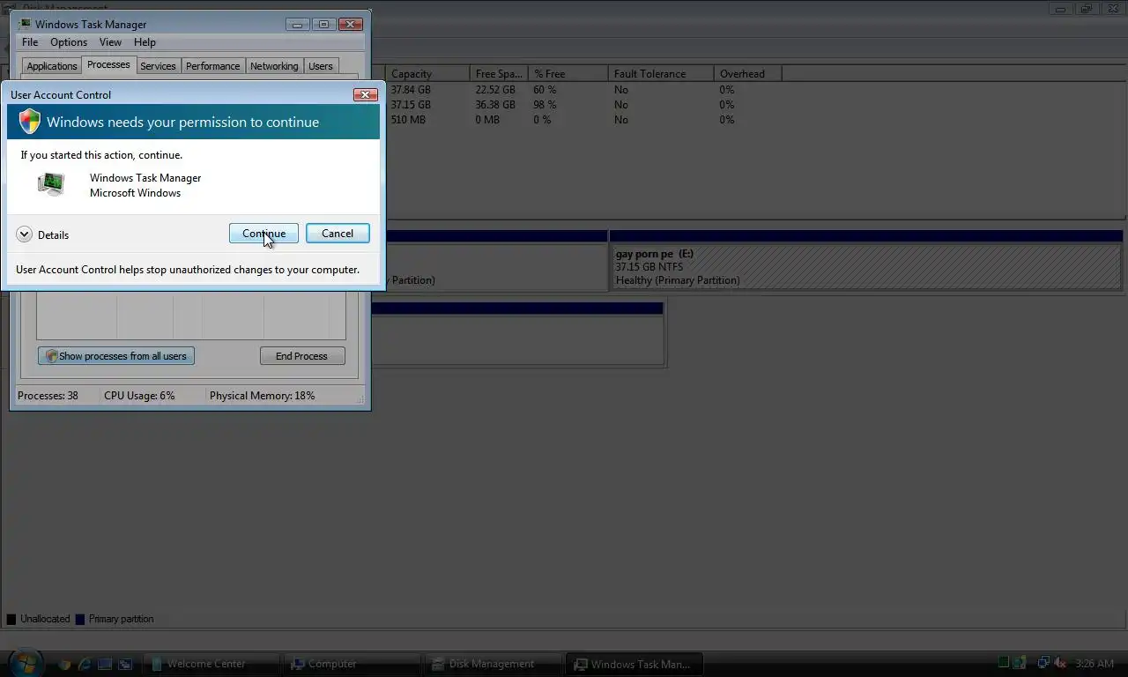
Task: Click the Windows Task Manager program icon in UAC dialog
Action: coord(51,183)
